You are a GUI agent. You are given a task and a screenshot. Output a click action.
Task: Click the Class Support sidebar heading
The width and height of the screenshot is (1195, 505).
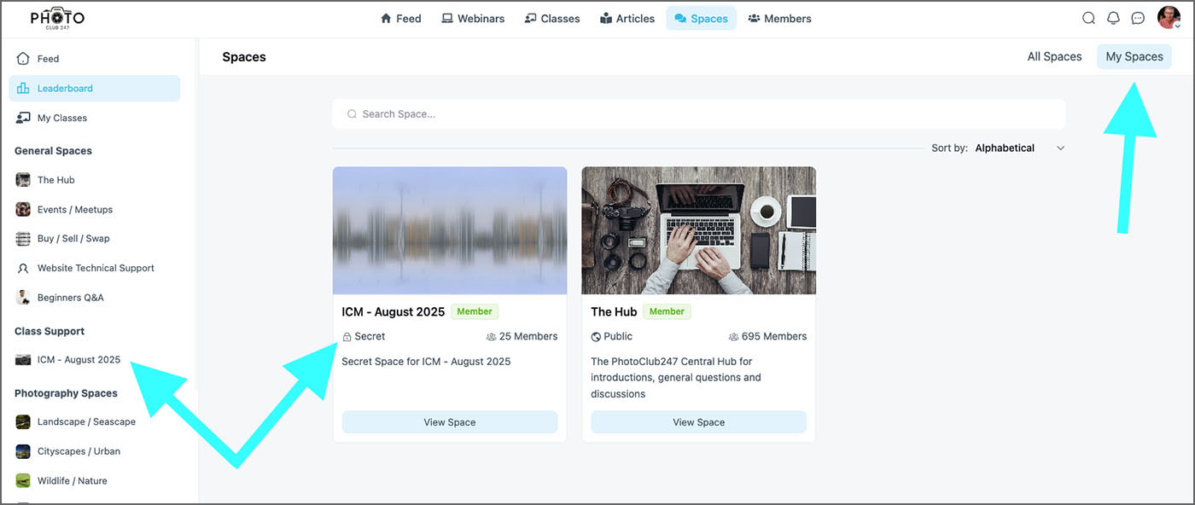(x=50, y=331)
